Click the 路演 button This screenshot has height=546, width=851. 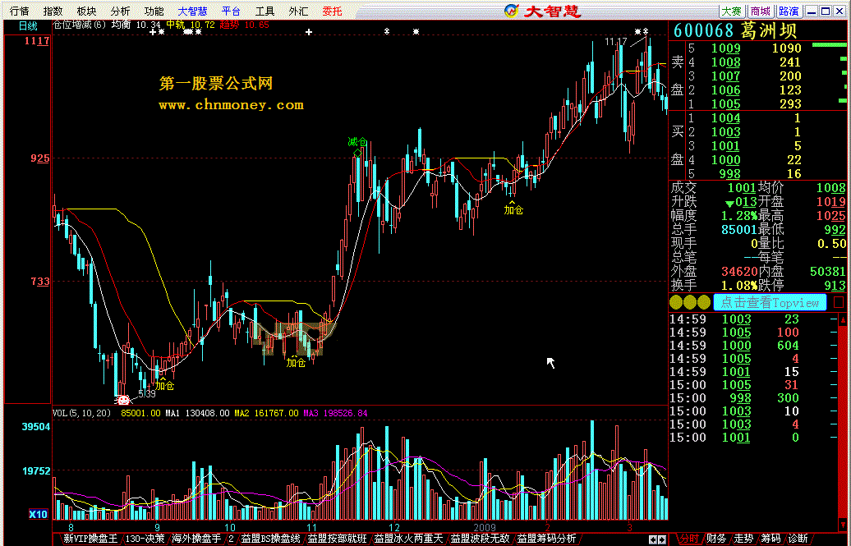tap(789, 11)
